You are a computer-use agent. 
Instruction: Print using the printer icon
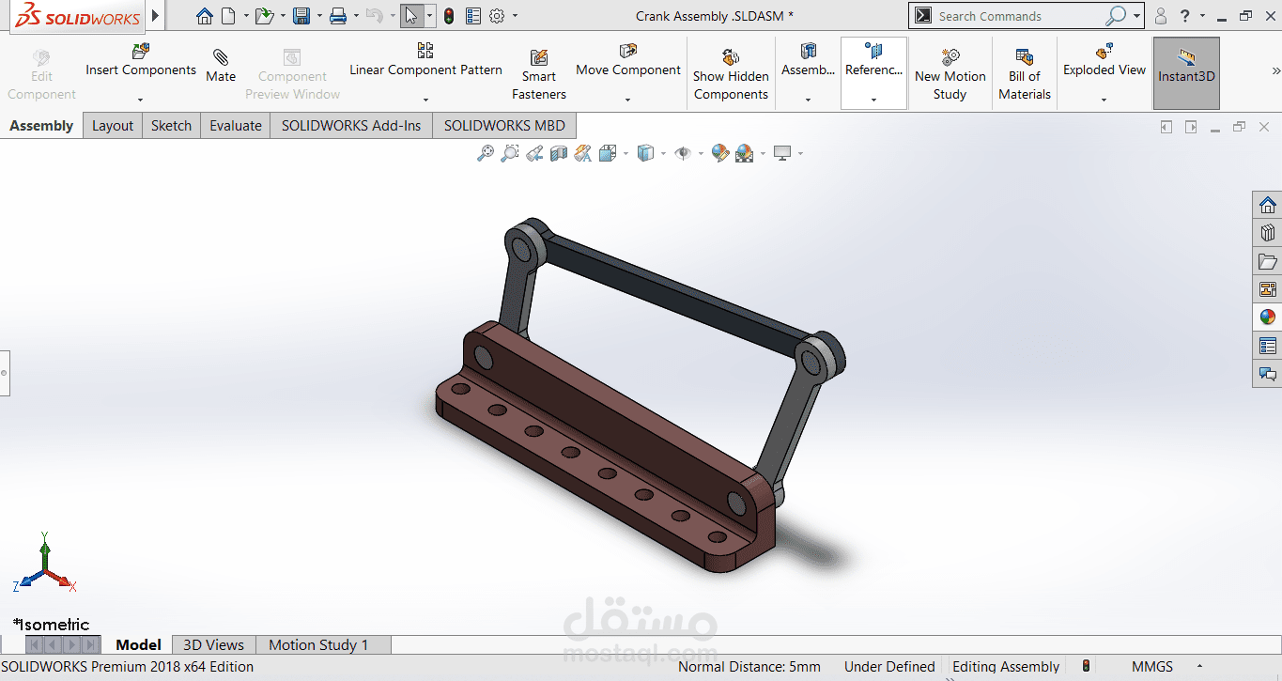point(339,16)
